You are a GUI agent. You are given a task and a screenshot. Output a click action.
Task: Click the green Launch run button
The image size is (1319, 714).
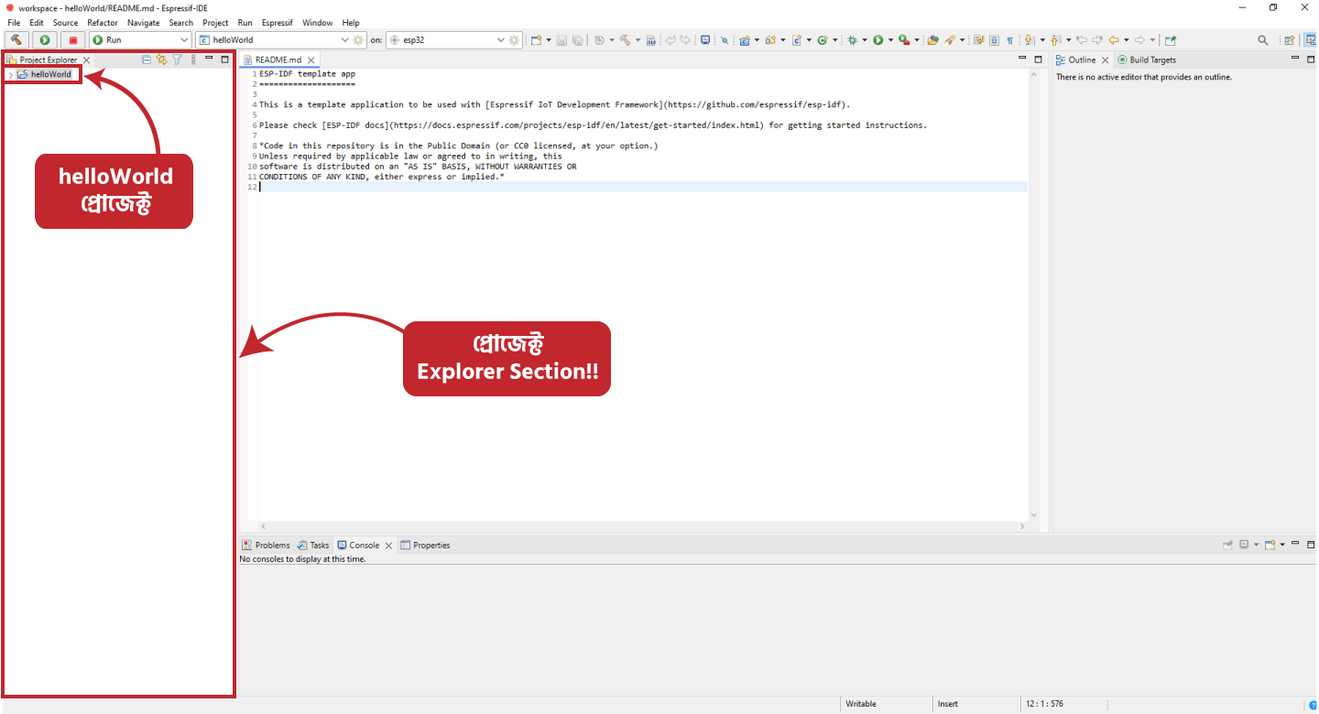[x=45, y=40]
